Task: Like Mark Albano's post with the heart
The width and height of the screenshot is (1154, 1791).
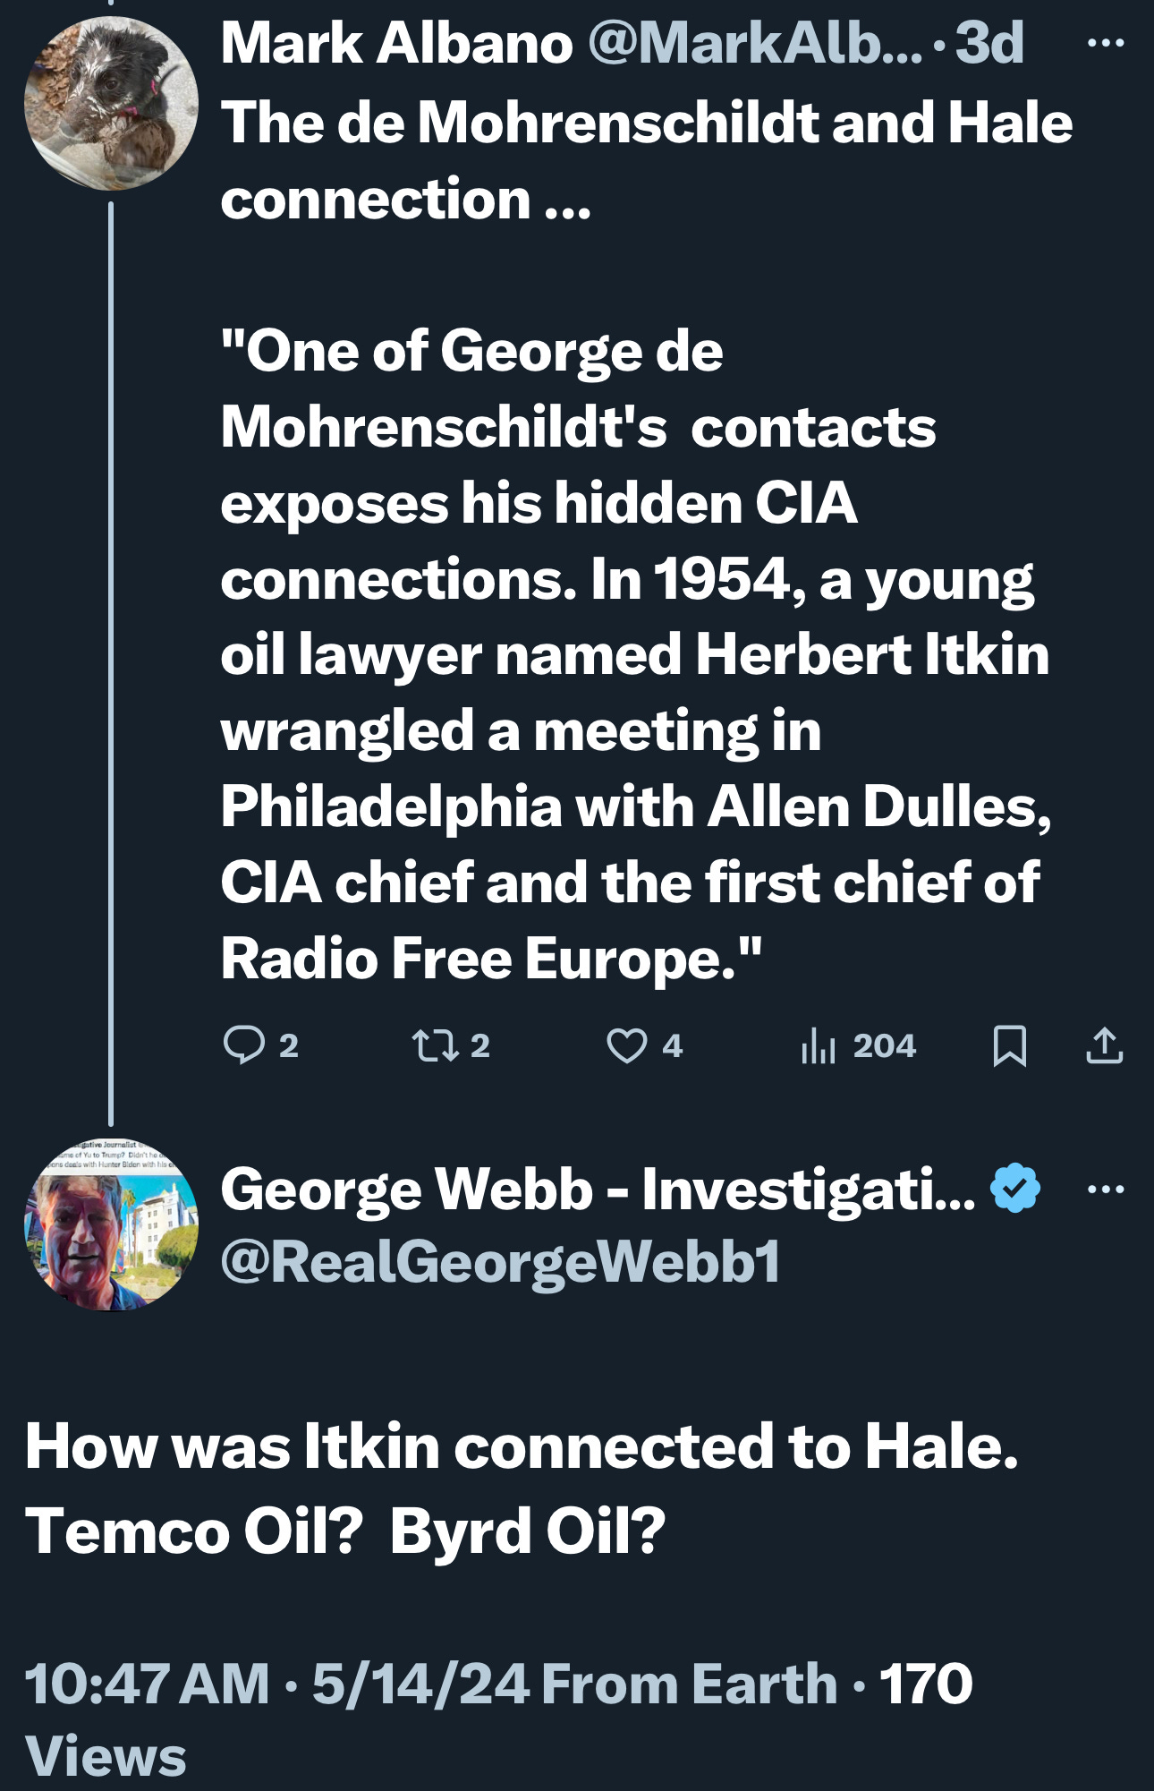Action: pos(626,1045)
